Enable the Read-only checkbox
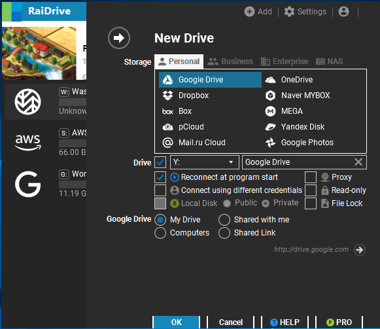 tap(311, 190)
